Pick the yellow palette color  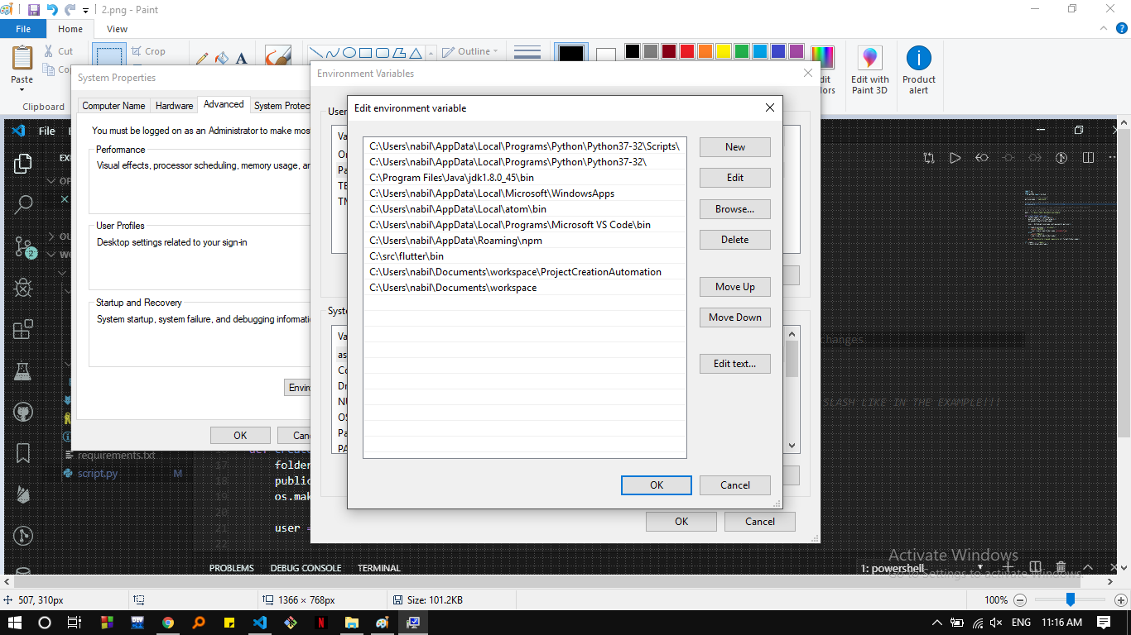point(724,51)
